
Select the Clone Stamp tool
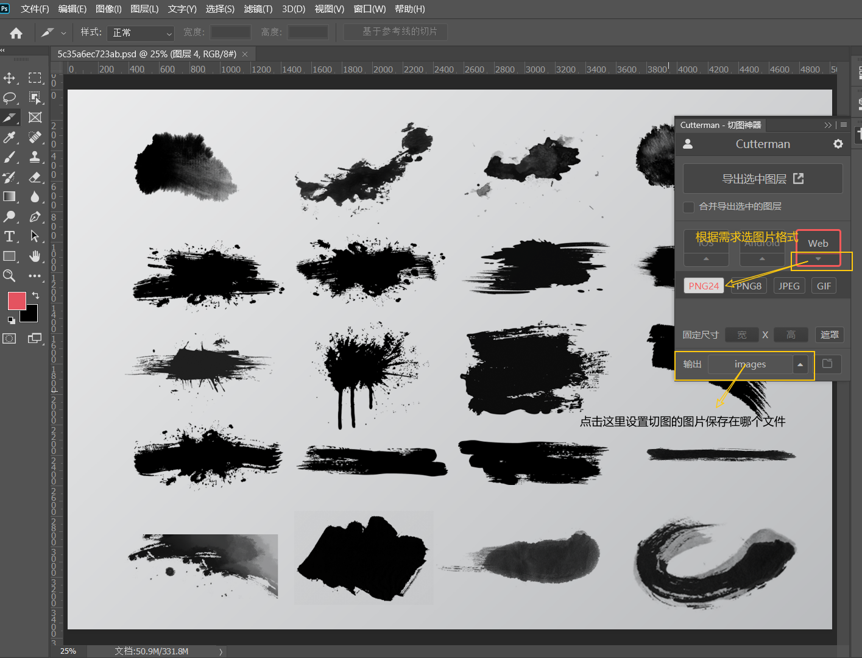(x=35, y=157)
